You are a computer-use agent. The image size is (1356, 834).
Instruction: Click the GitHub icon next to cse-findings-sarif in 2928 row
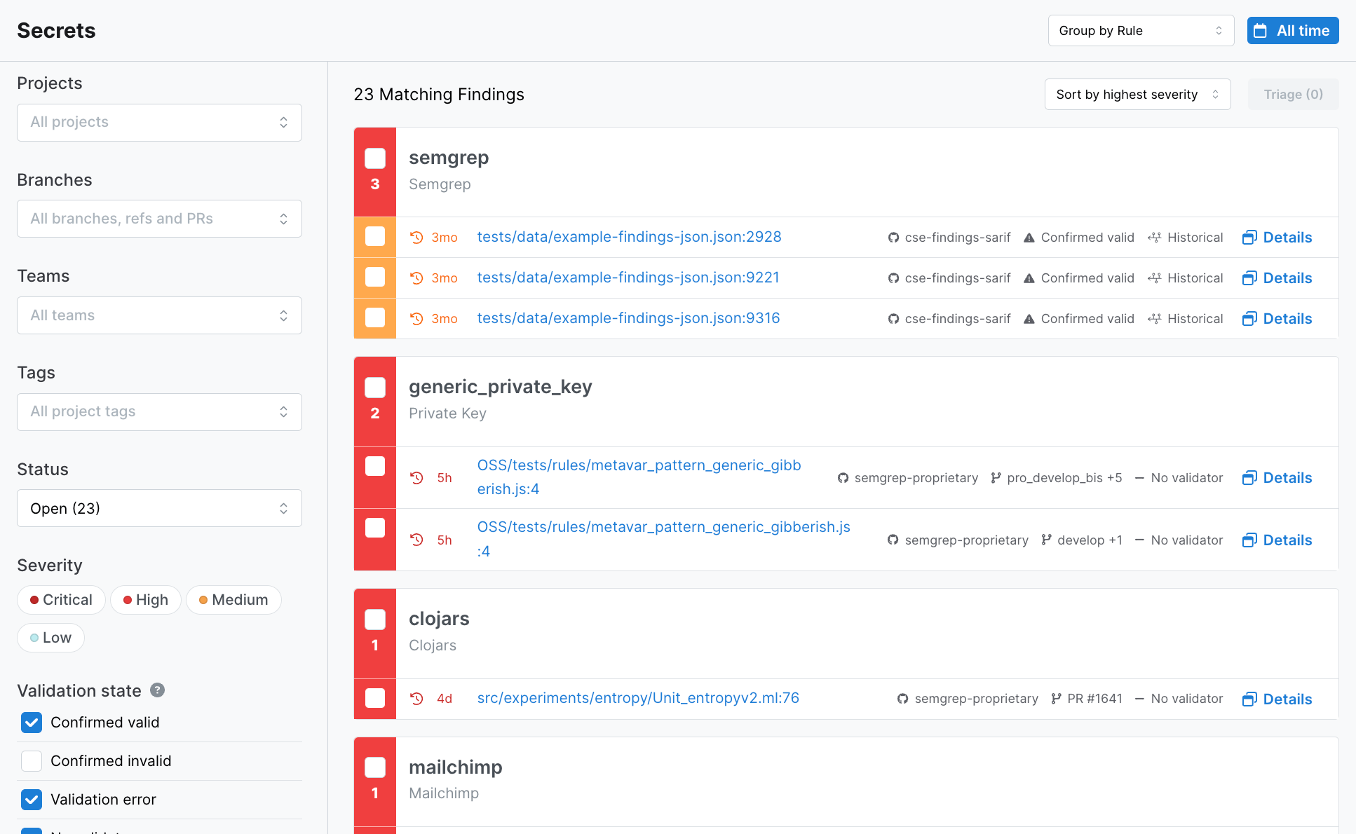[893, 238]
